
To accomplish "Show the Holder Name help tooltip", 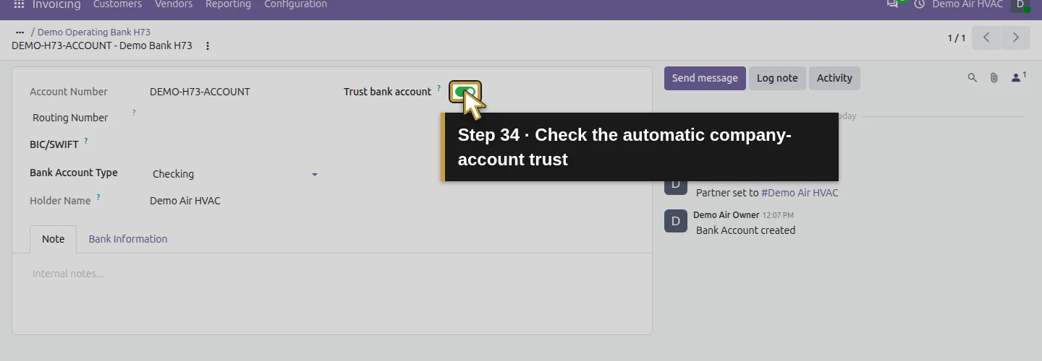I will tap(98, 197).
